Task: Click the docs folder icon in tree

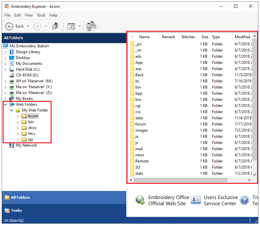Action: point(24,128)
